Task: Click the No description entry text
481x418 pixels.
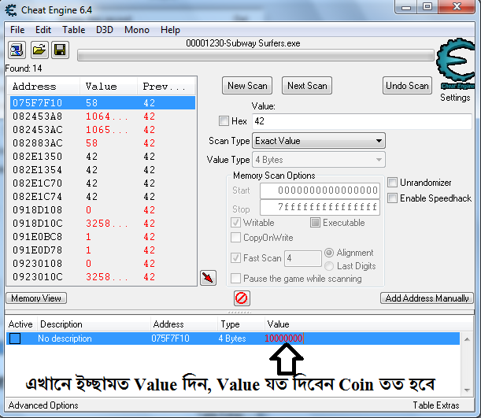Action: click(x=65, y=338)
